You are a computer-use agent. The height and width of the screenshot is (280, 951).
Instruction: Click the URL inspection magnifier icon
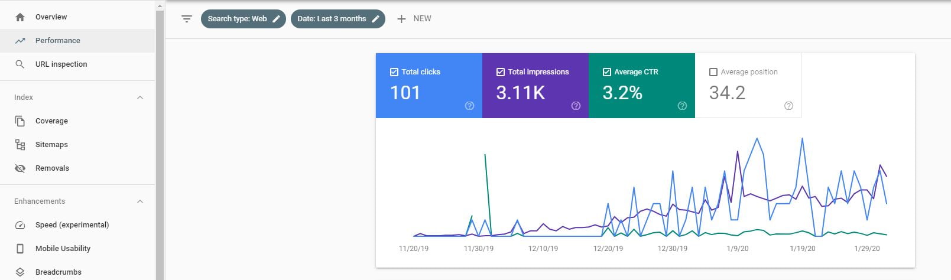pos(20,64)
